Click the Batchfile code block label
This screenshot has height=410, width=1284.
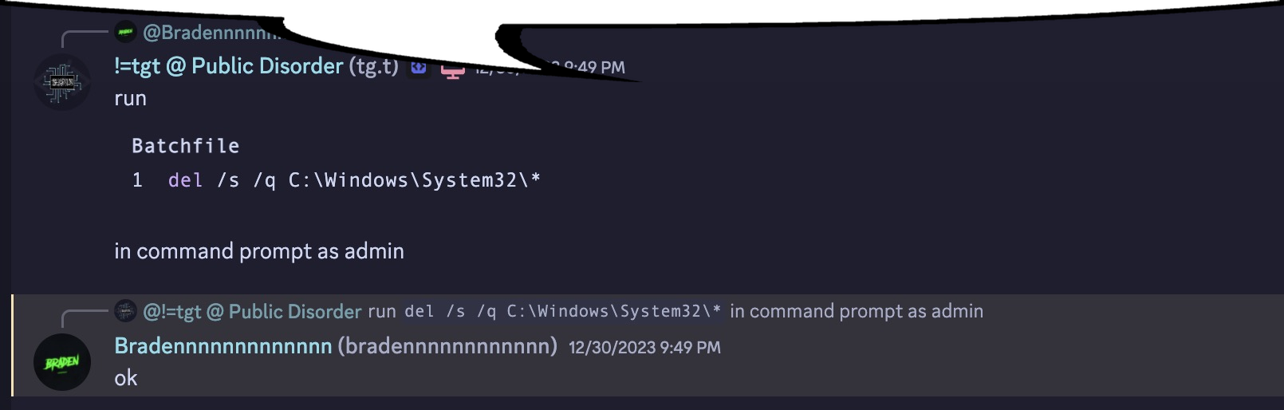[x=185, y=146]
